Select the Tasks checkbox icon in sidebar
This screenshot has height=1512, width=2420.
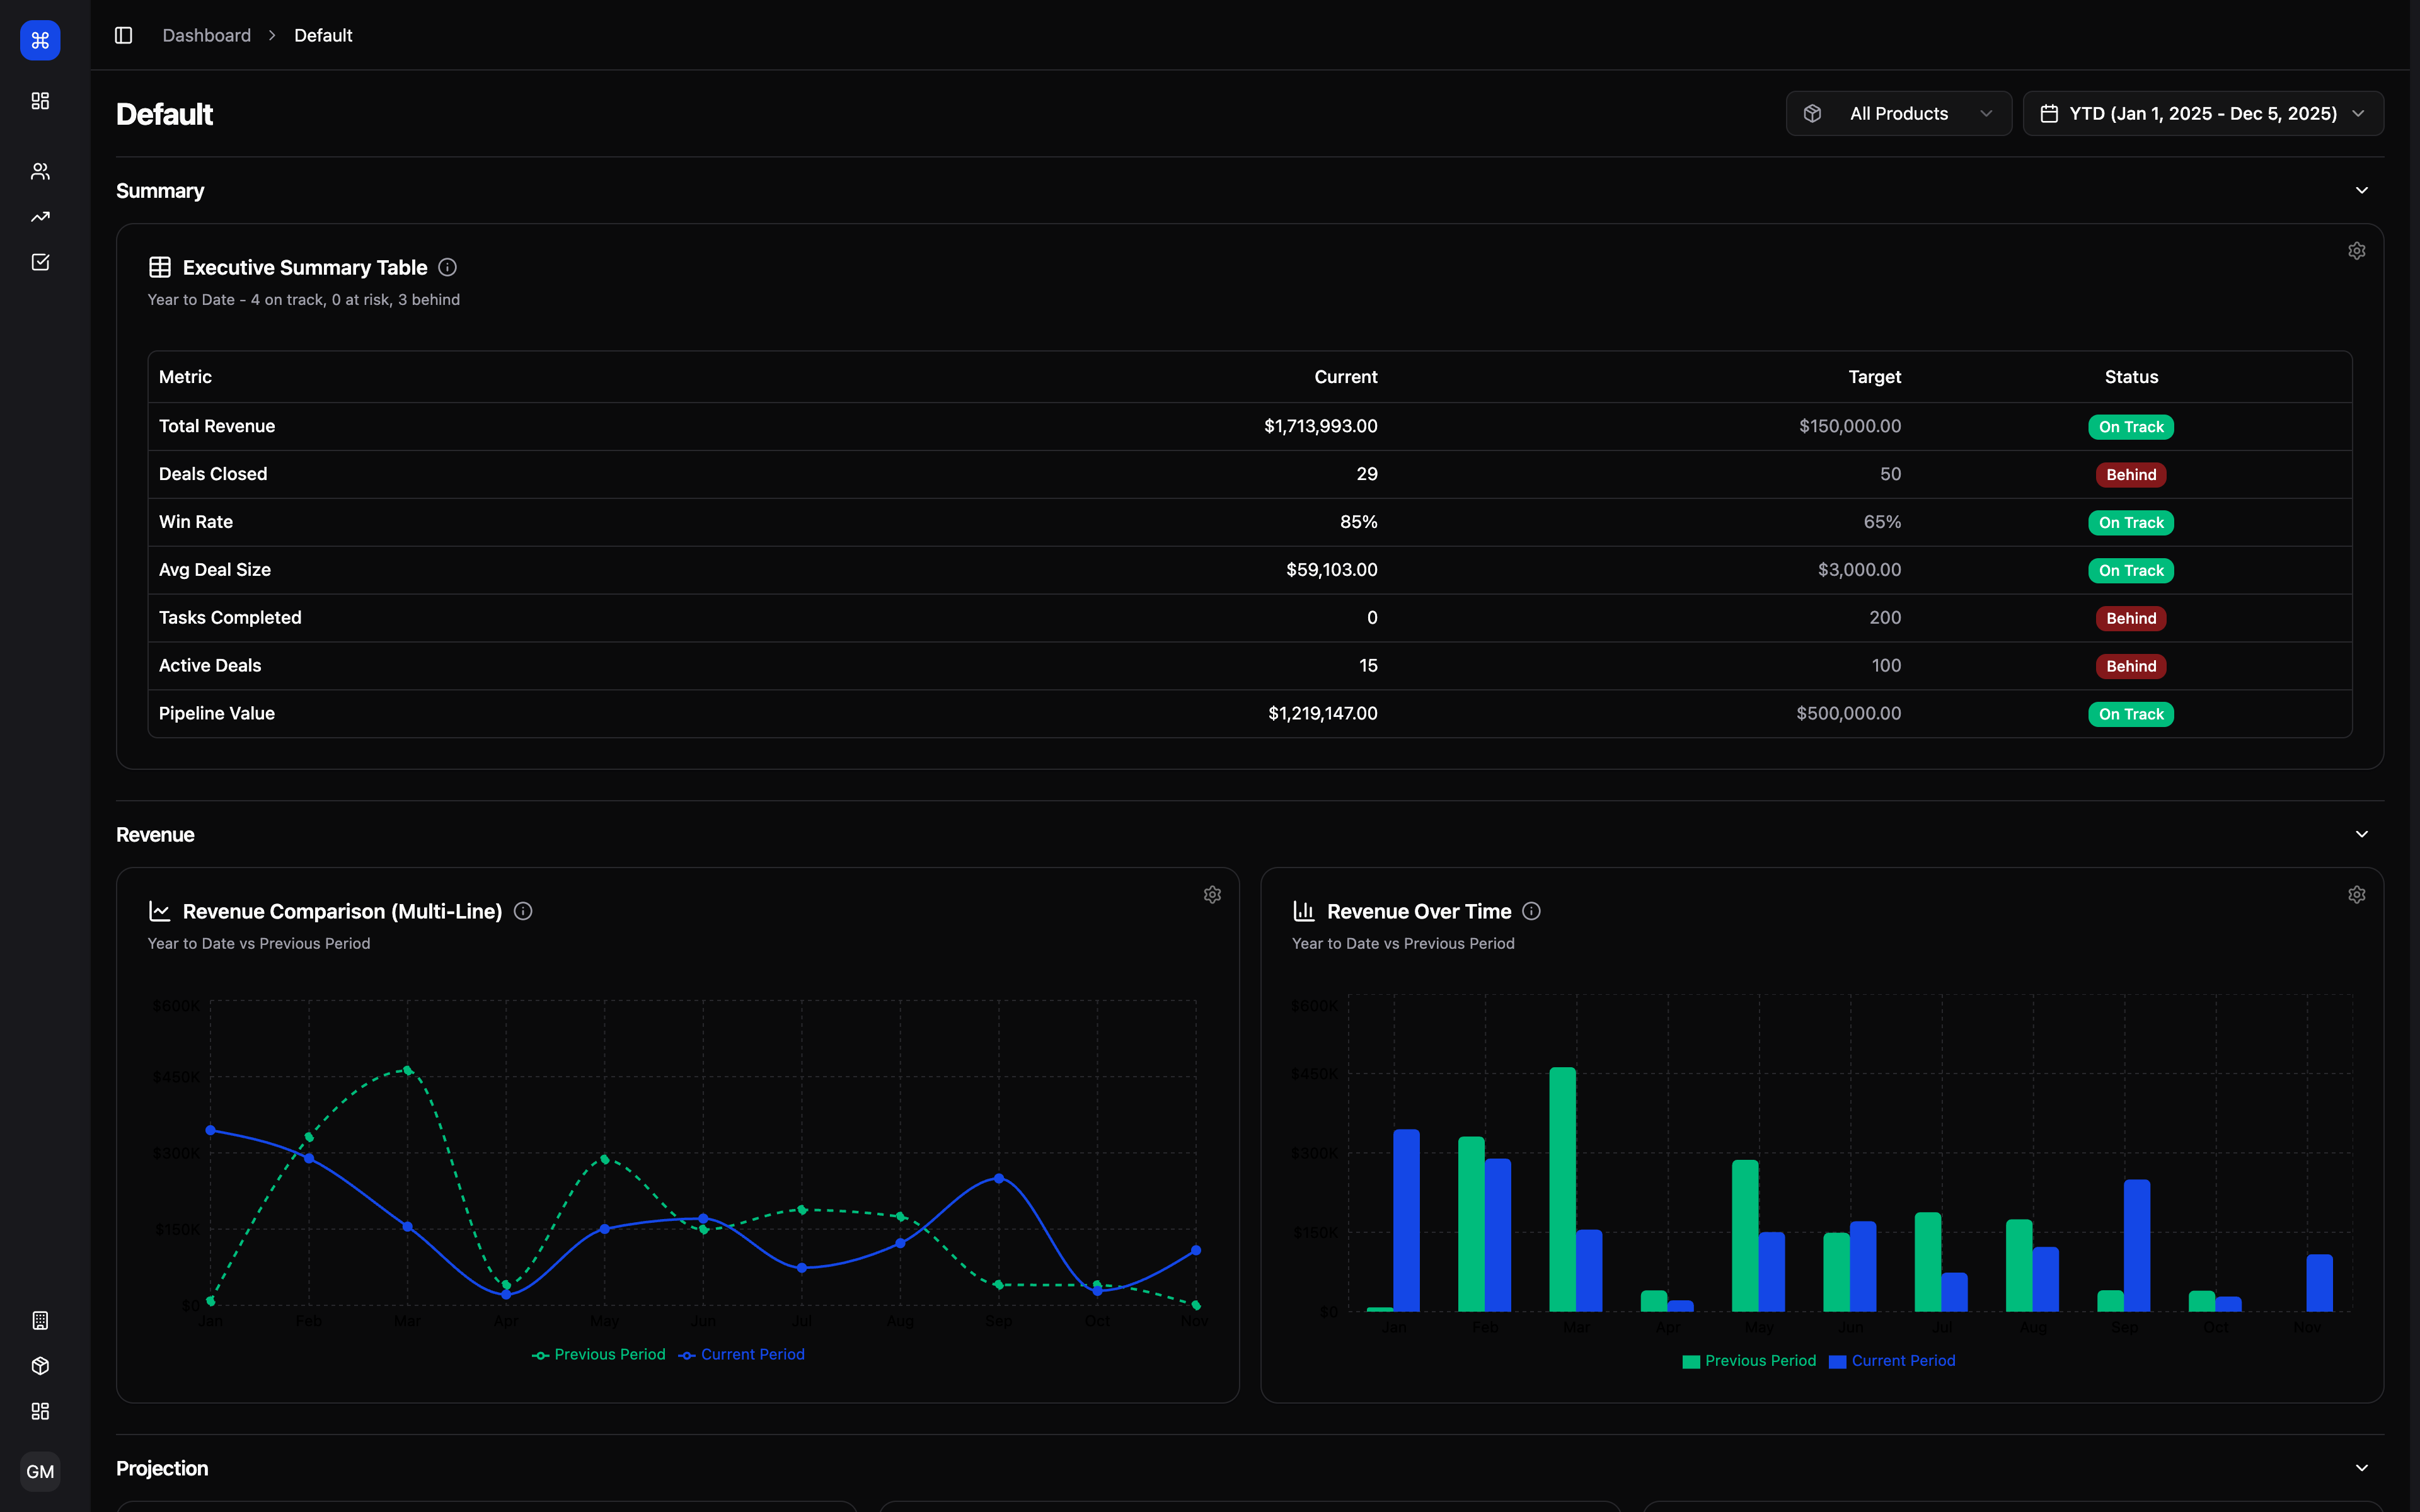tap(40, 261)
